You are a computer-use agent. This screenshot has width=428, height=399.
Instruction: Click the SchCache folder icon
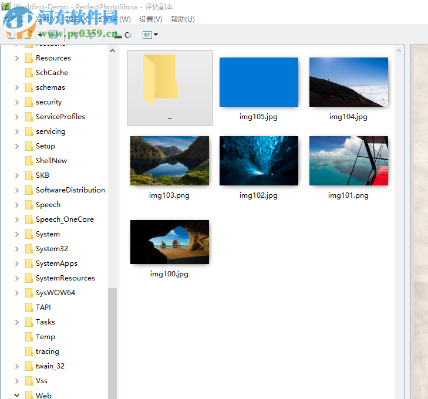click(x=29, y=73)
